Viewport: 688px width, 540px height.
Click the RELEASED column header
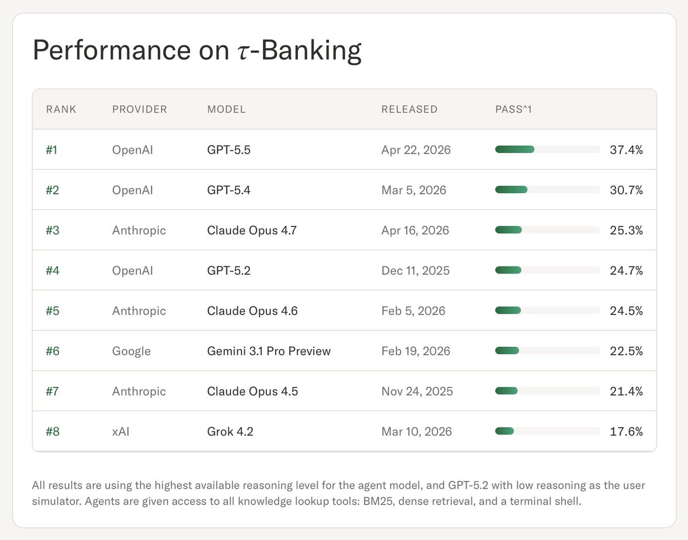(x=409, y=109)
